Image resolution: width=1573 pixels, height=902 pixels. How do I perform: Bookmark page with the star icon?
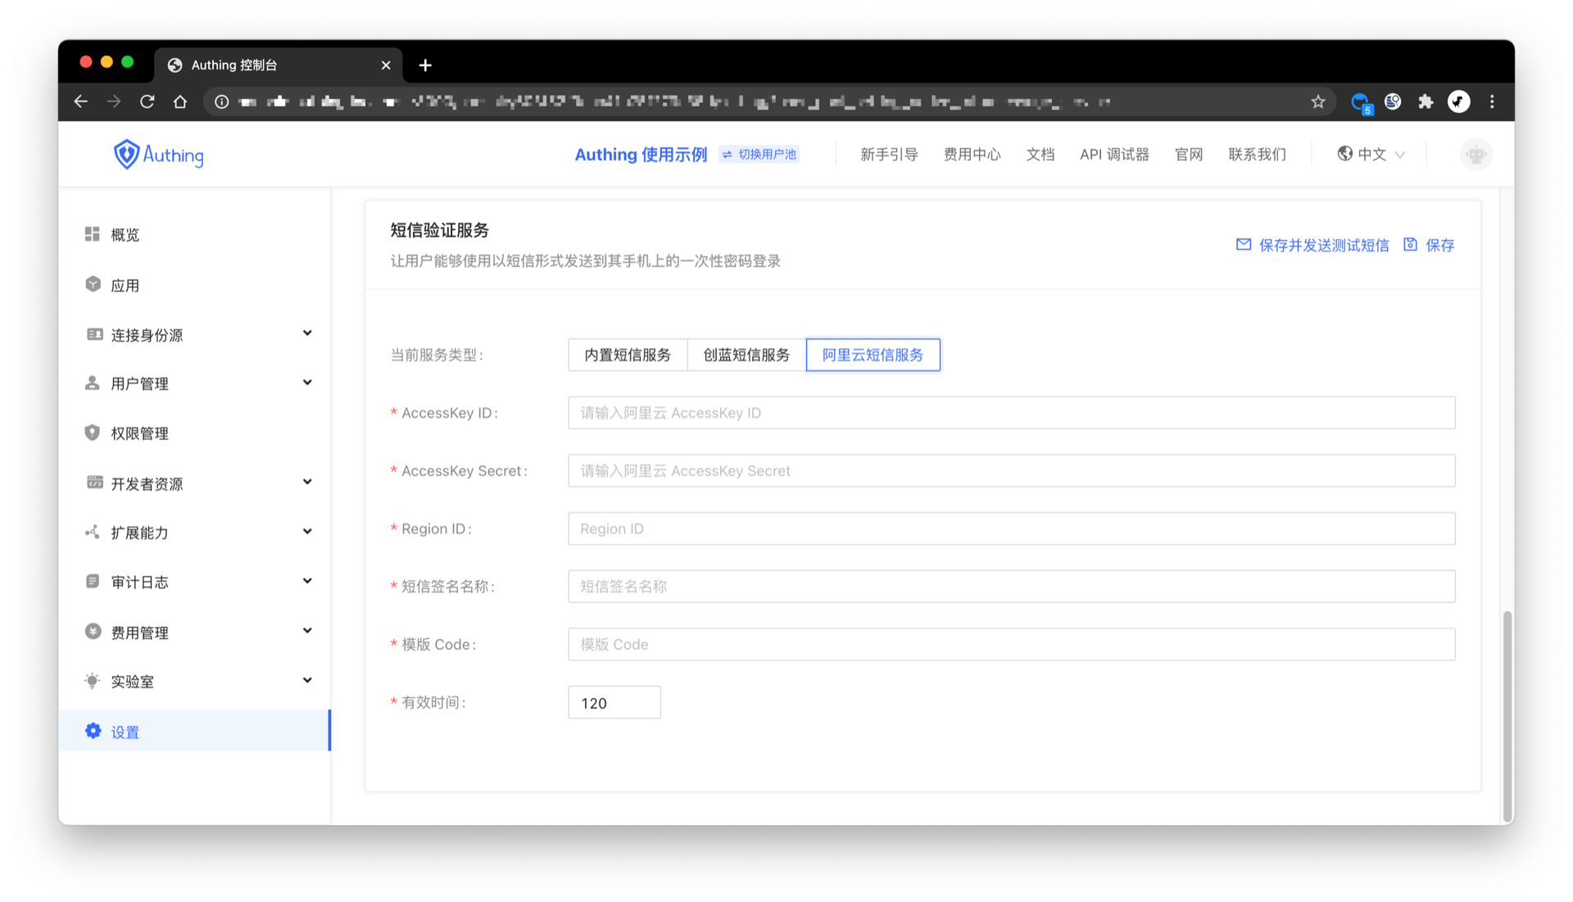(x=1317, y=102)
